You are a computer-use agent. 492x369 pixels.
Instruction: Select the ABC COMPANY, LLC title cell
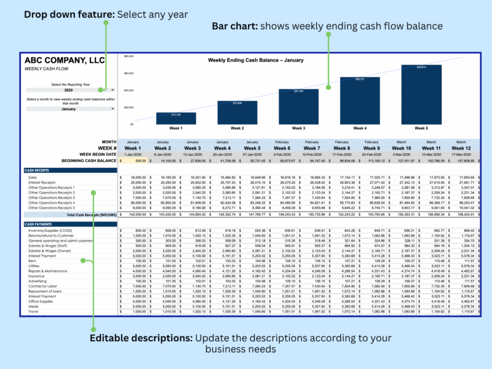point(65,60)
